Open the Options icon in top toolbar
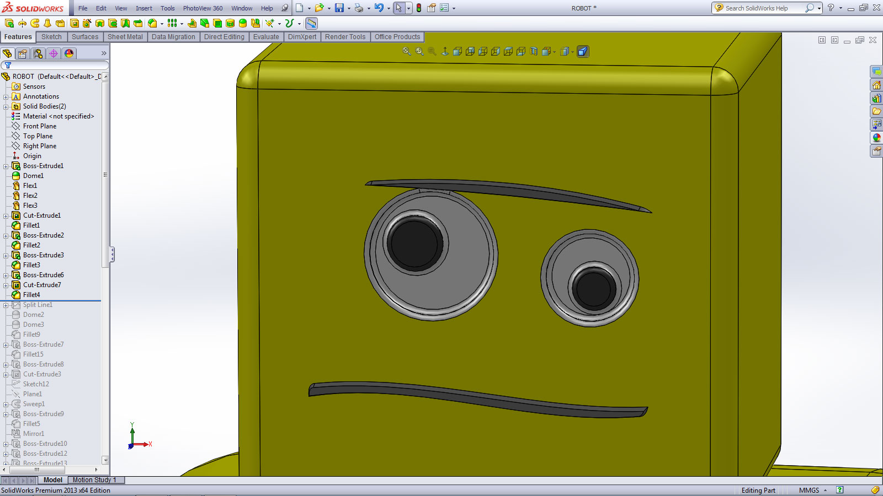883x496 pixels. coord(444,8)
